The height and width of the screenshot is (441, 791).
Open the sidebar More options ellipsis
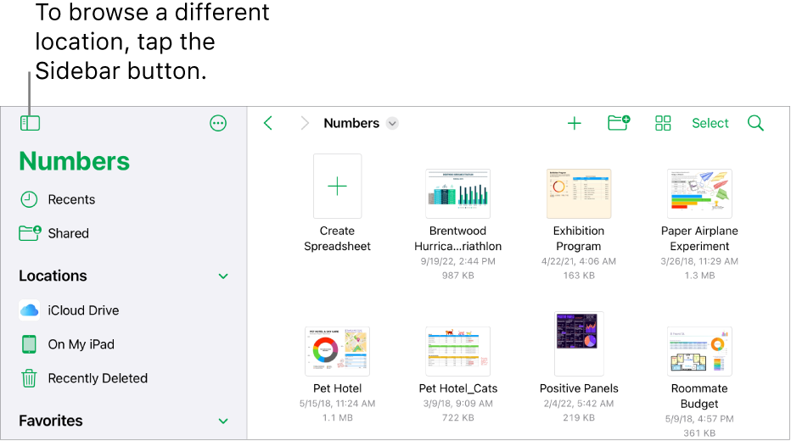click(218, 123)
